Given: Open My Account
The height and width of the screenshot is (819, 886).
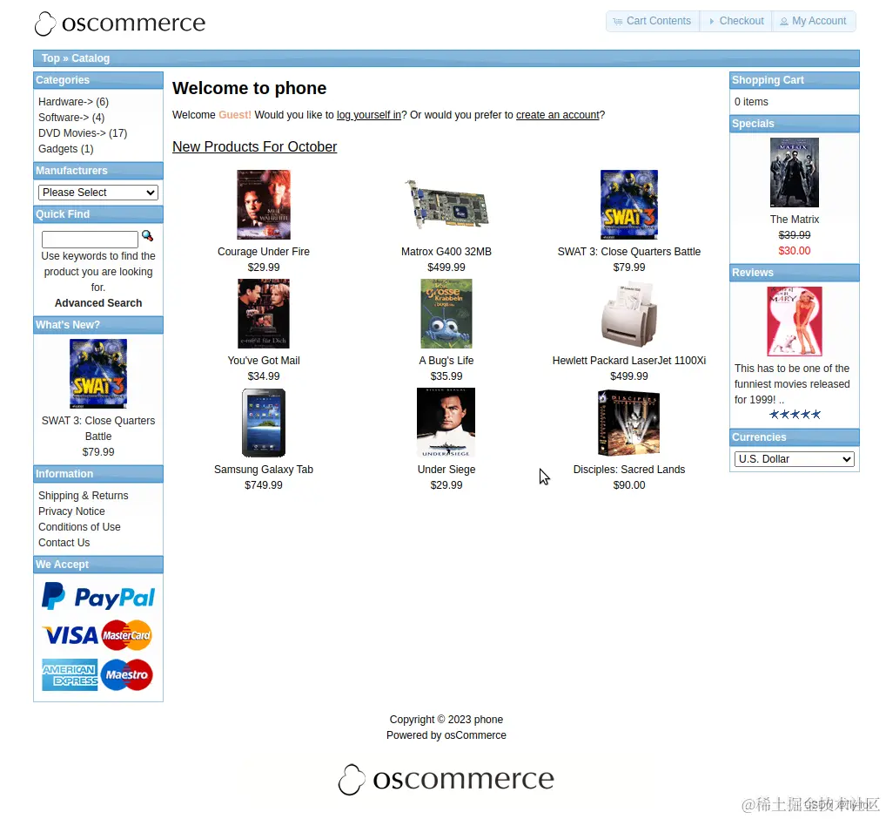Looking at the screenshot, I should (814, 21).
